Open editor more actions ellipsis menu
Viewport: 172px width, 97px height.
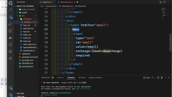point(168,2)
